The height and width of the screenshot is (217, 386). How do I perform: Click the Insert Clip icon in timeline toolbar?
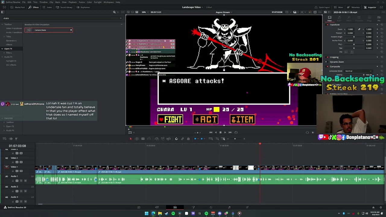point(157,139)
